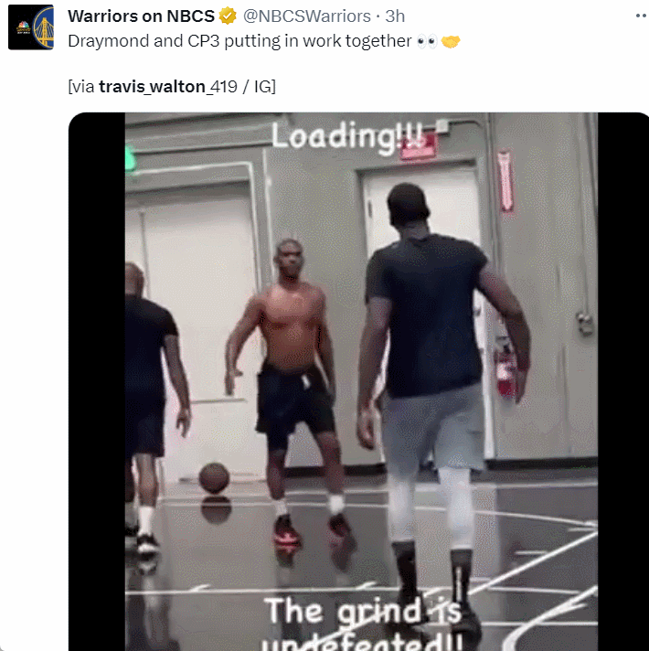Click the red exit sign above the door
The image size is (649, 651).
pyautogui.click(x=419, y=146)
